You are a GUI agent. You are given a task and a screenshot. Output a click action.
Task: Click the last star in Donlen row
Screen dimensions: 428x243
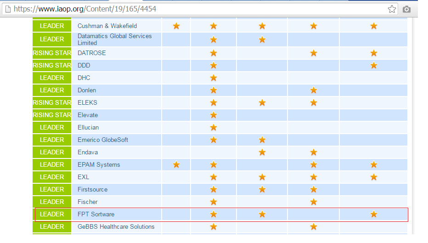pyautogui.click(x=314, y=90)
